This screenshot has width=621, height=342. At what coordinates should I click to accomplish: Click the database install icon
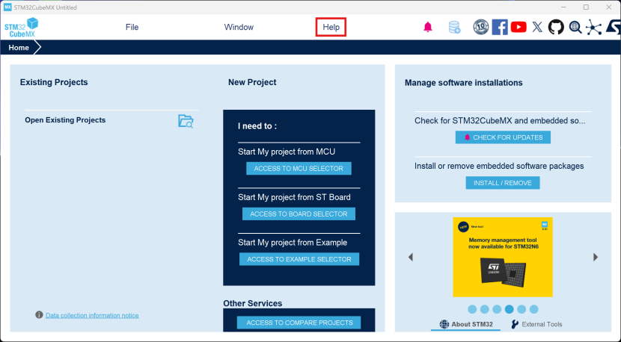point(454,28)
